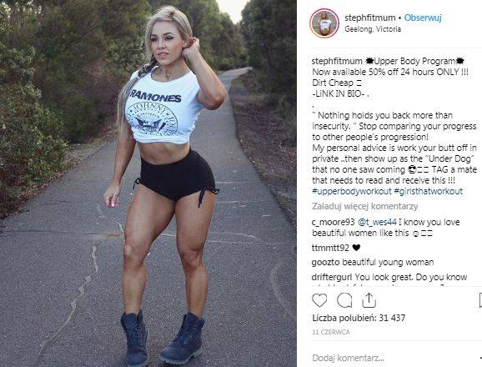Focus the Dodaj komentarz input field
This screenshot has width=482, height=367.
[x=395, y=358]
